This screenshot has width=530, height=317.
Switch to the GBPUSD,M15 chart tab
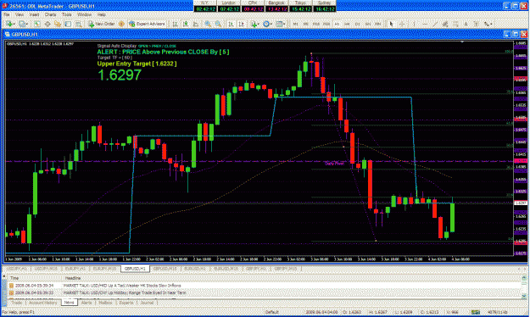[x=165, y=269]
